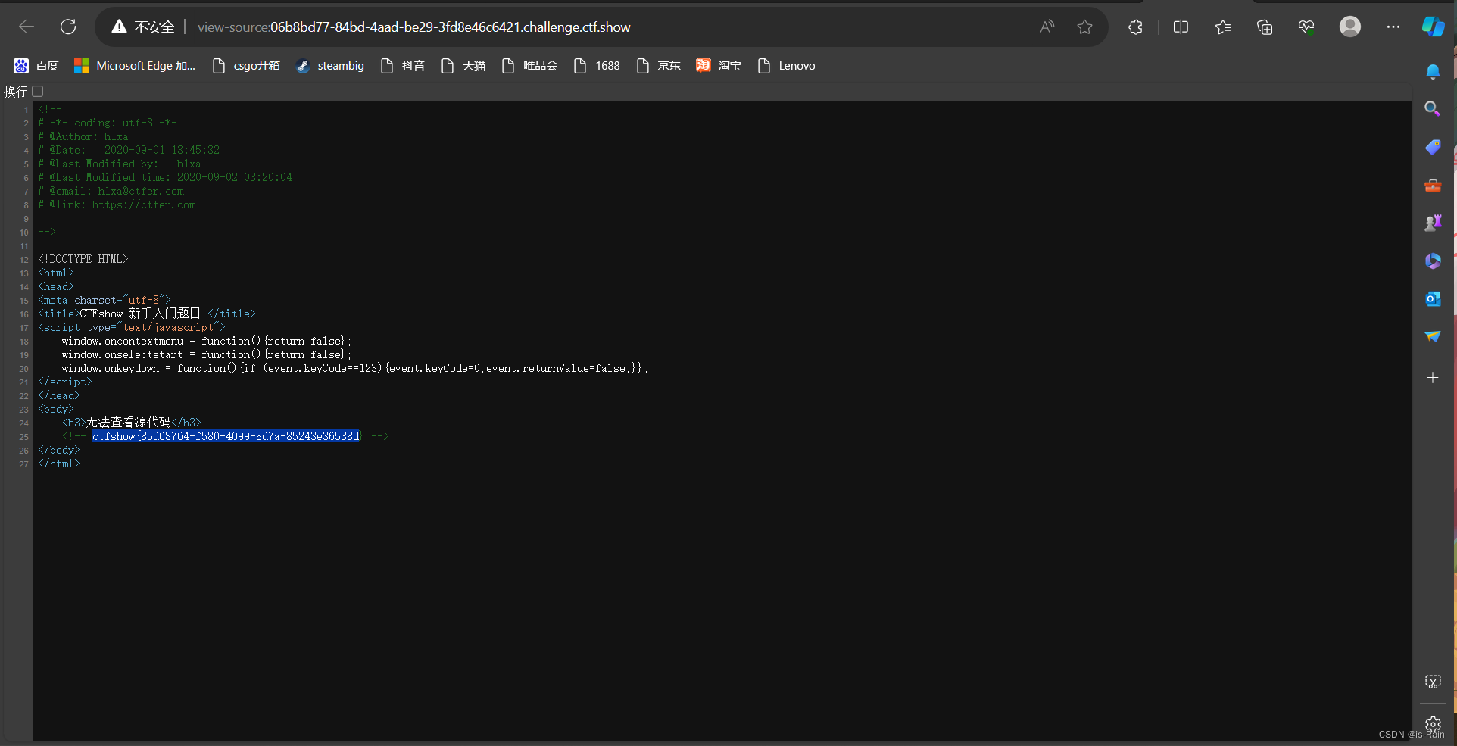This screenshot has width=1457, height=746.
Task: Open the Settings and more menu
Action: 1393,27
